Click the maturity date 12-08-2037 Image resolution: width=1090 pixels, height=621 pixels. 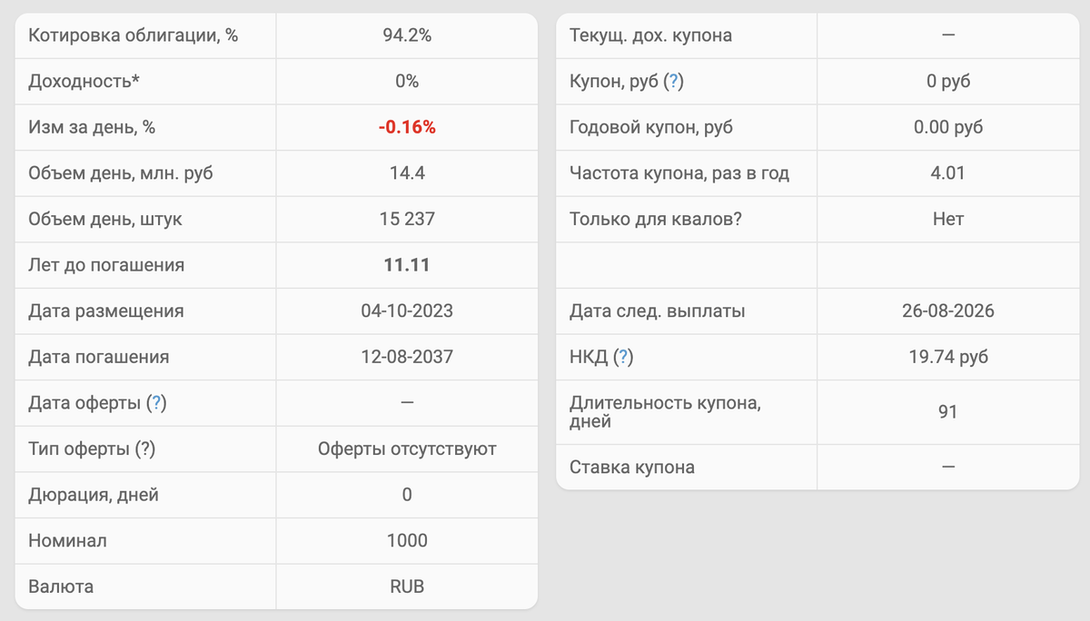tap(407, 358)
